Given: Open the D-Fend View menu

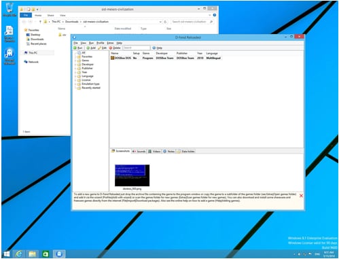Looking at the screenshot, I should pos(84,43).
